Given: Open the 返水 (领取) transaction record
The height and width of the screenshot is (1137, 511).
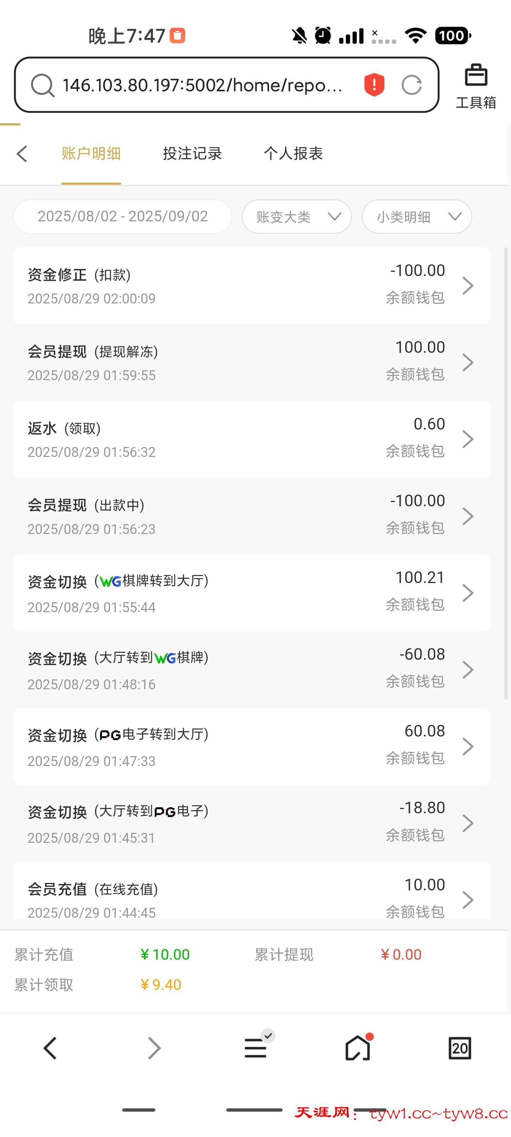Looking at the screenshot, I should coord(251,439).
